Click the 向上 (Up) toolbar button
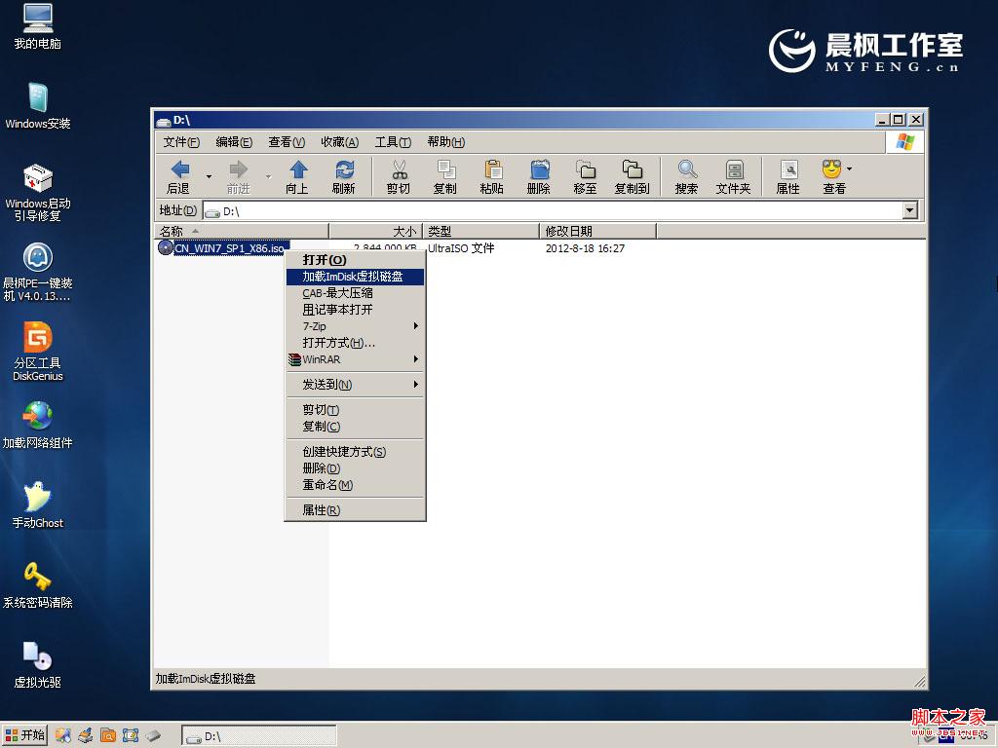The width and height of the screenshot is (998, 748). click(x=298, y=175)
